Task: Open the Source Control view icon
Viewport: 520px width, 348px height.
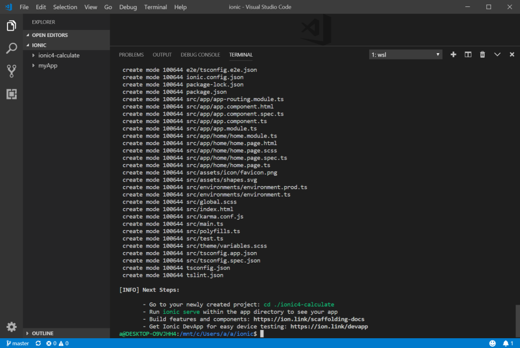Action: click(x=11, y=71)
